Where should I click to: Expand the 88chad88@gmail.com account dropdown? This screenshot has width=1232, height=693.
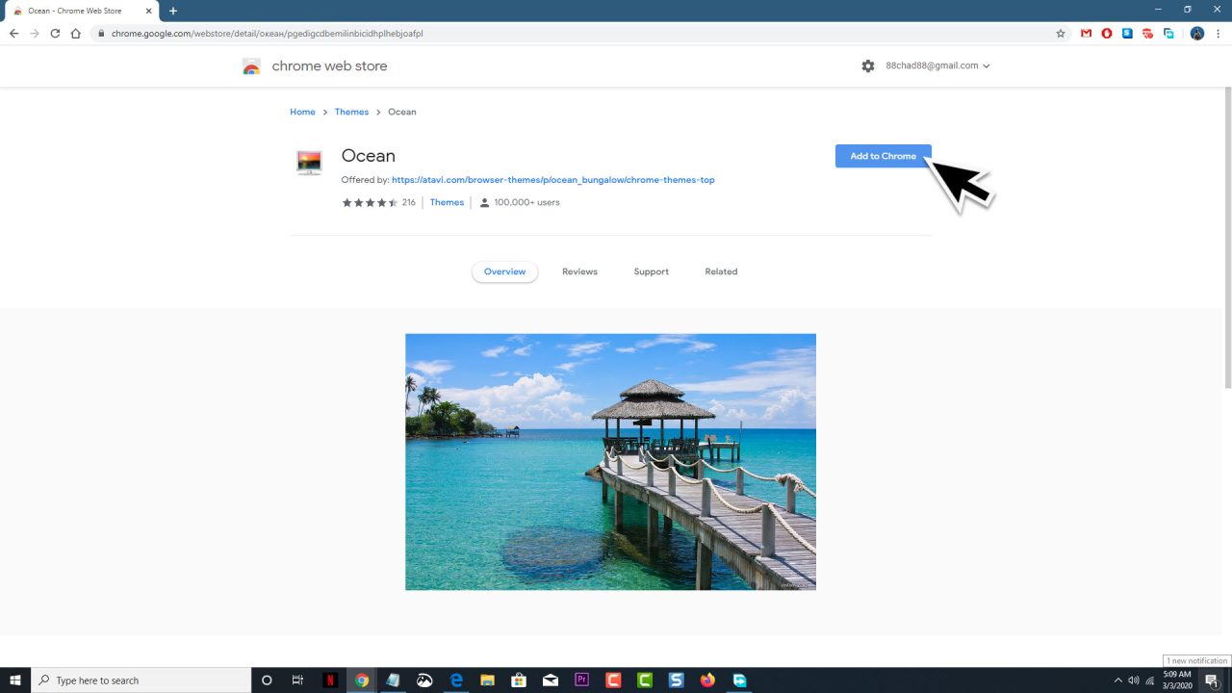click(937, 65)
